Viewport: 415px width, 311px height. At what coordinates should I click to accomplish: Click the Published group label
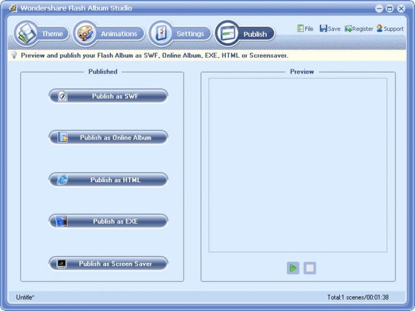(103, 71)
